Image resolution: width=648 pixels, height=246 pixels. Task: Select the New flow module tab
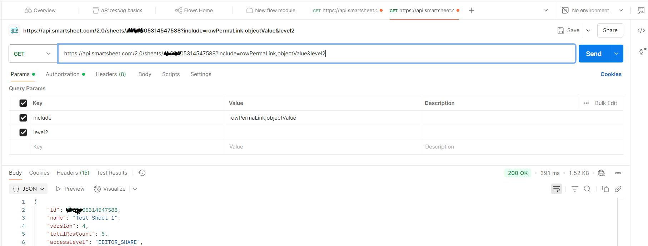271,10
